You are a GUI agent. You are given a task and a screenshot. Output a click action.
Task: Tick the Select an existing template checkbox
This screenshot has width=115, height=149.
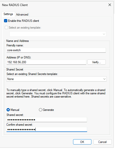point(6,28)
